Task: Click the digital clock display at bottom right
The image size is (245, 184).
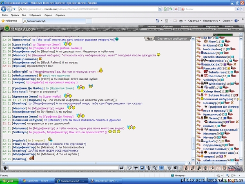Action: 235,167
